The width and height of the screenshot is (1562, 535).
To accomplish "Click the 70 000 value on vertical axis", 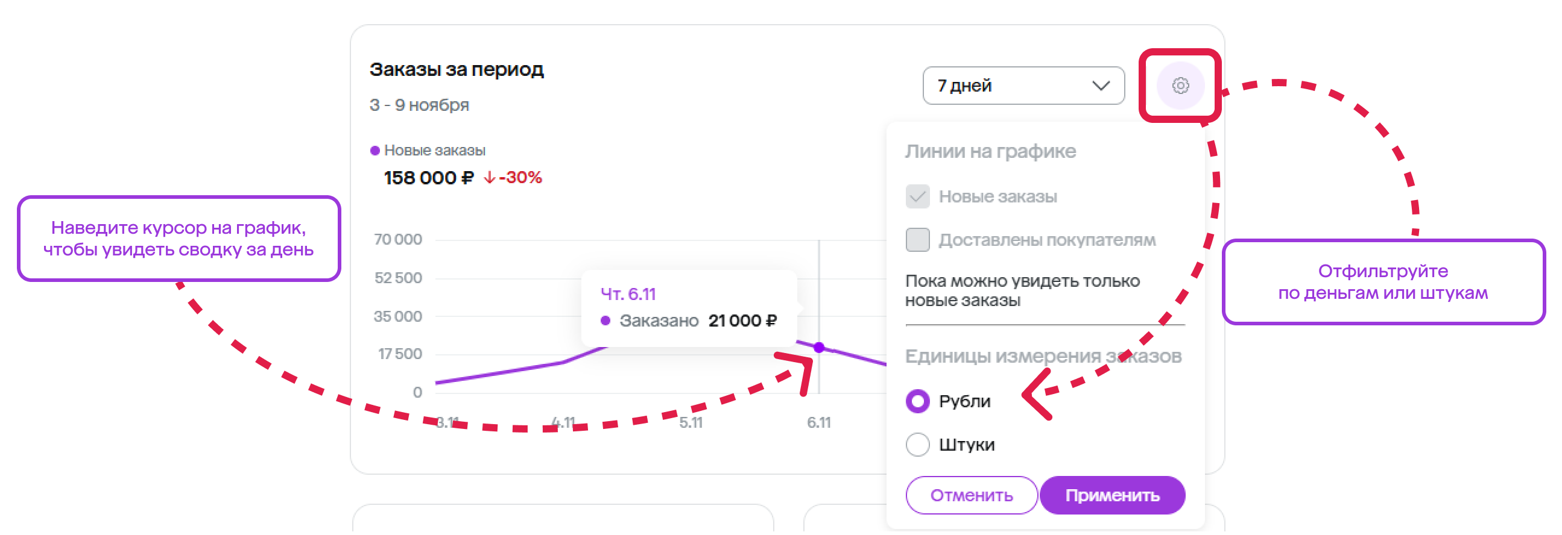I will click(x=398, y=239).
